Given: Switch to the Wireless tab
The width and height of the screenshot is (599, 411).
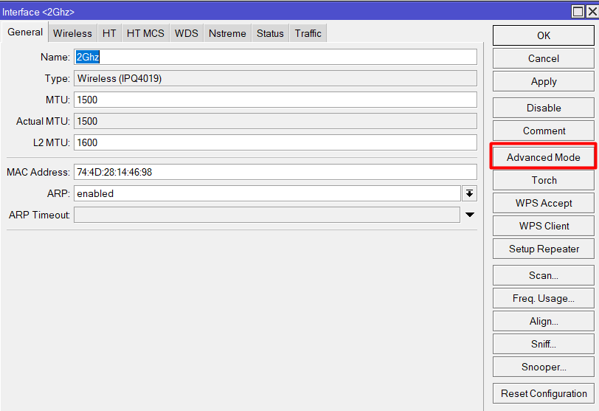Looking at the screenshot, I should pyautogui.click(x=72, y=33).
